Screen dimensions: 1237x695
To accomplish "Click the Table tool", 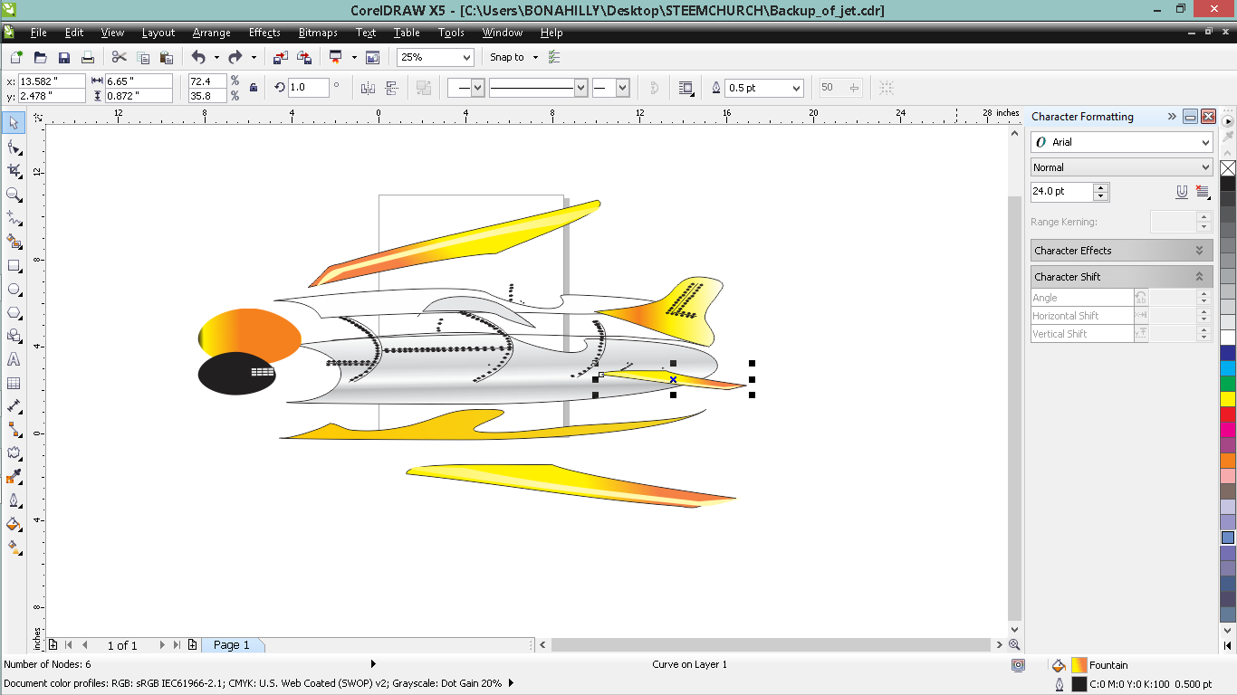I will click(x=14, y=384).
